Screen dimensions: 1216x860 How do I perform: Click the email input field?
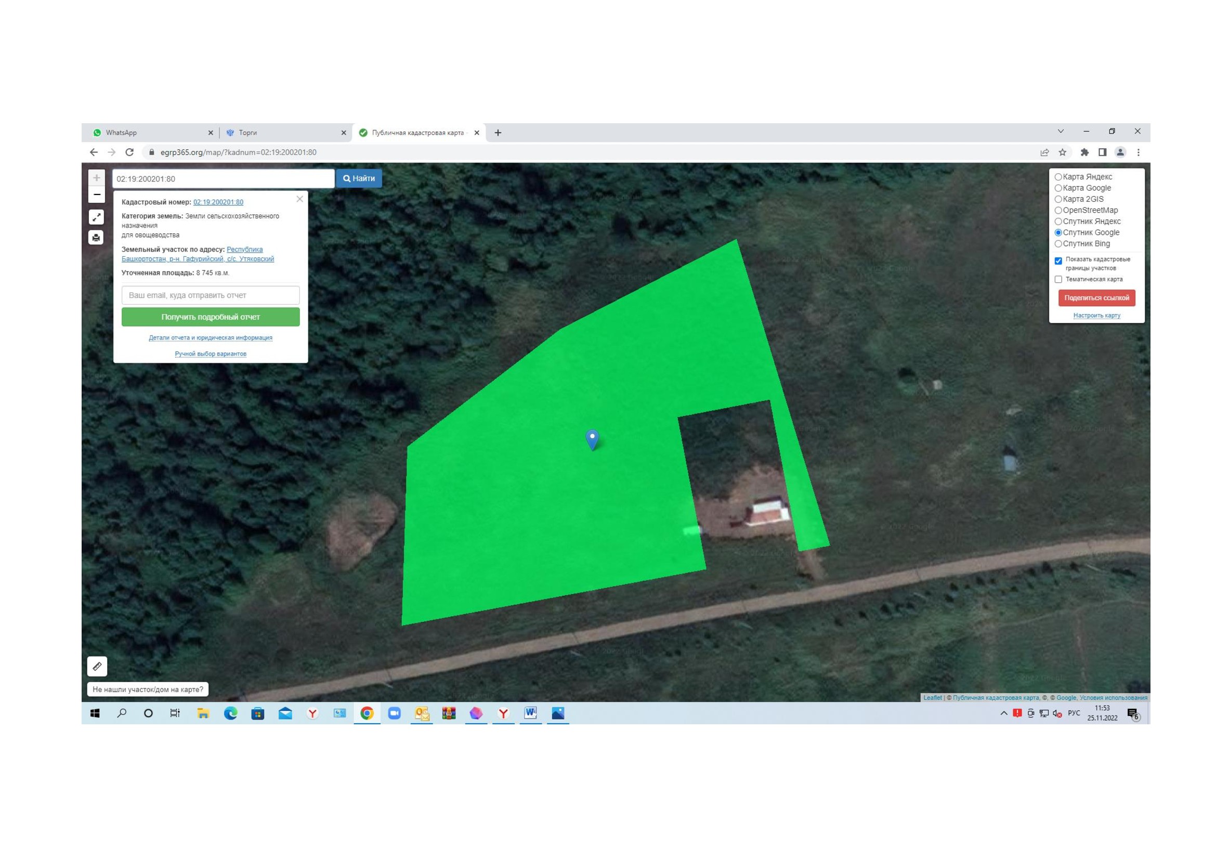coord(210,295)
